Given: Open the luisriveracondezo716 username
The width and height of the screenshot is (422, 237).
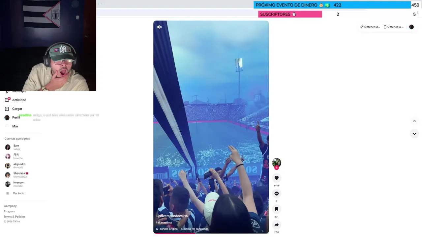Looking at the screenshot, I should (x=172, y=216).
